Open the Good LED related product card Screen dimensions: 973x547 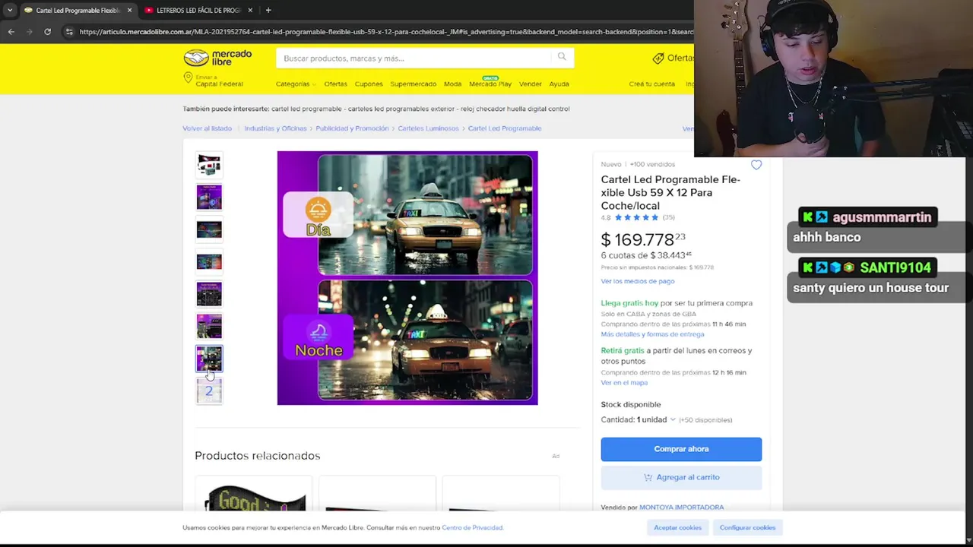click(254, 494)
